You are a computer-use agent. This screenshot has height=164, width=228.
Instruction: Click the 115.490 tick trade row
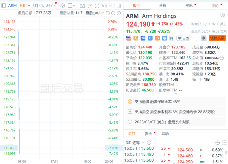coord(147,154)
